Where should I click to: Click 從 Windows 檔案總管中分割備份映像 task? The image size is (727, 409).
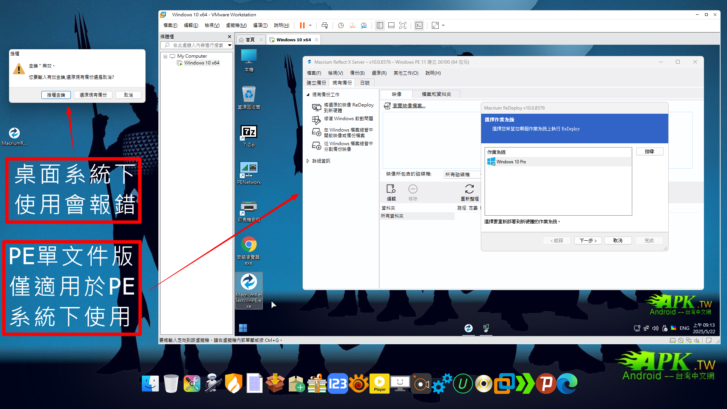(343, 146)
